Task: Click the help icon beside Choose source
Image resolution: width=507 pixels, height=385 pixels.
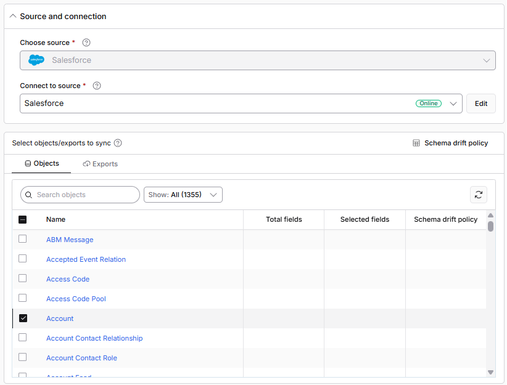Action: pyautogui.click(x=86, y=43)
